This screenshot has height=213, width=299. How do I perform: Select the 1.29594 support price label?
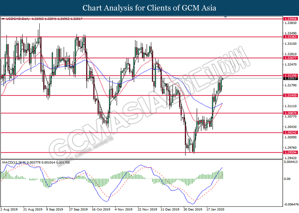[x=290, y=153]
